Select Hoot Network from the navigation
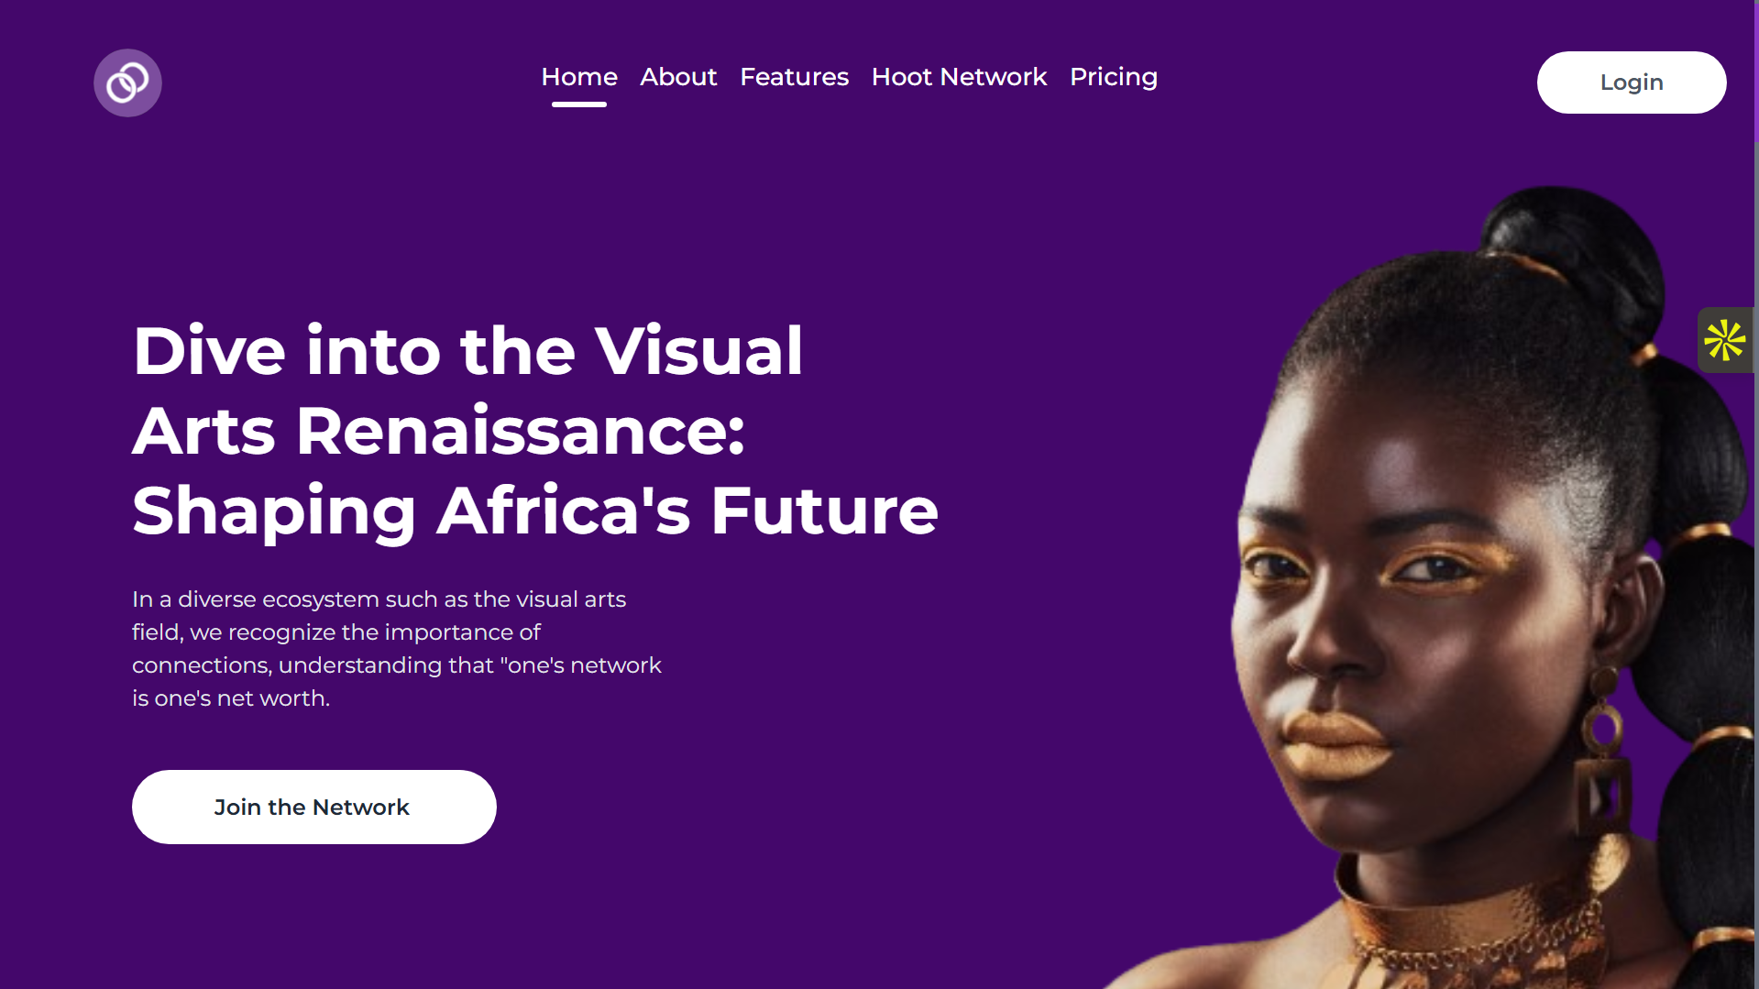This screenshot has width=1759, height=989. click(959, 77)
